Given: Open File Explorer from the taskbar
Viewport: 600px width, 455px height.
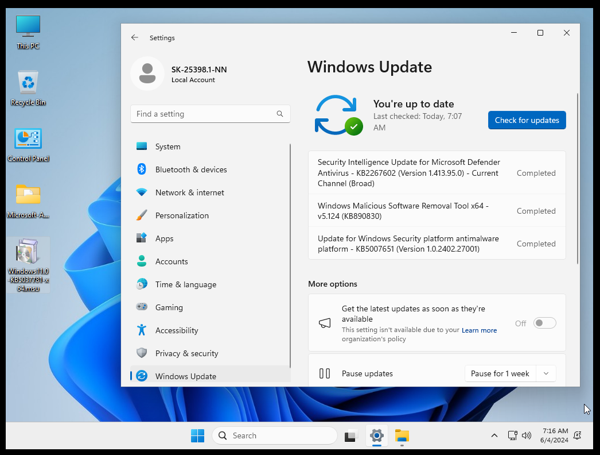Looking at the screenshot, I should click(402, 435).
